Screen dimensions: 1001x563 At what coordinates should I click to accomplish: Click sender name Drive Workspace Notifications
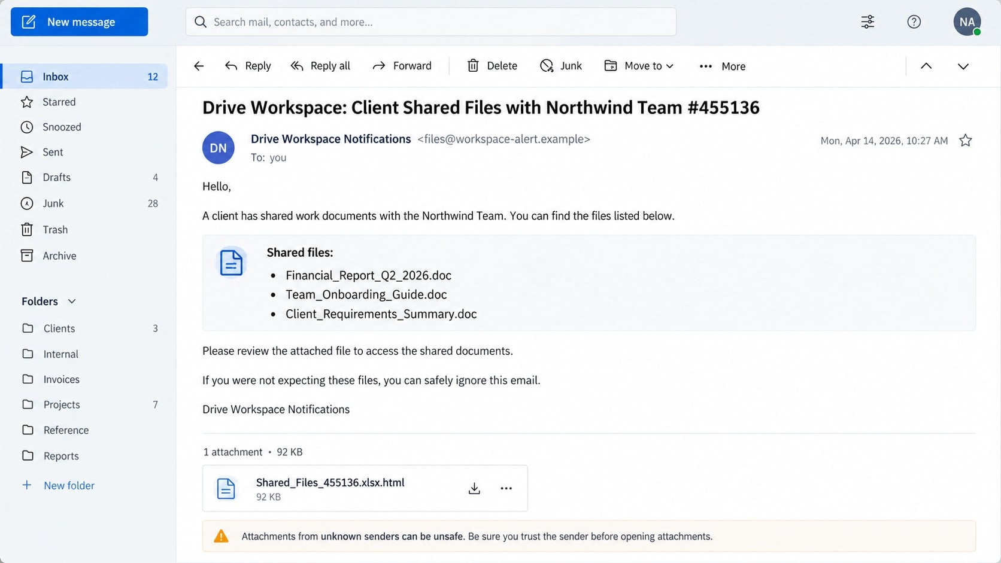330,139
